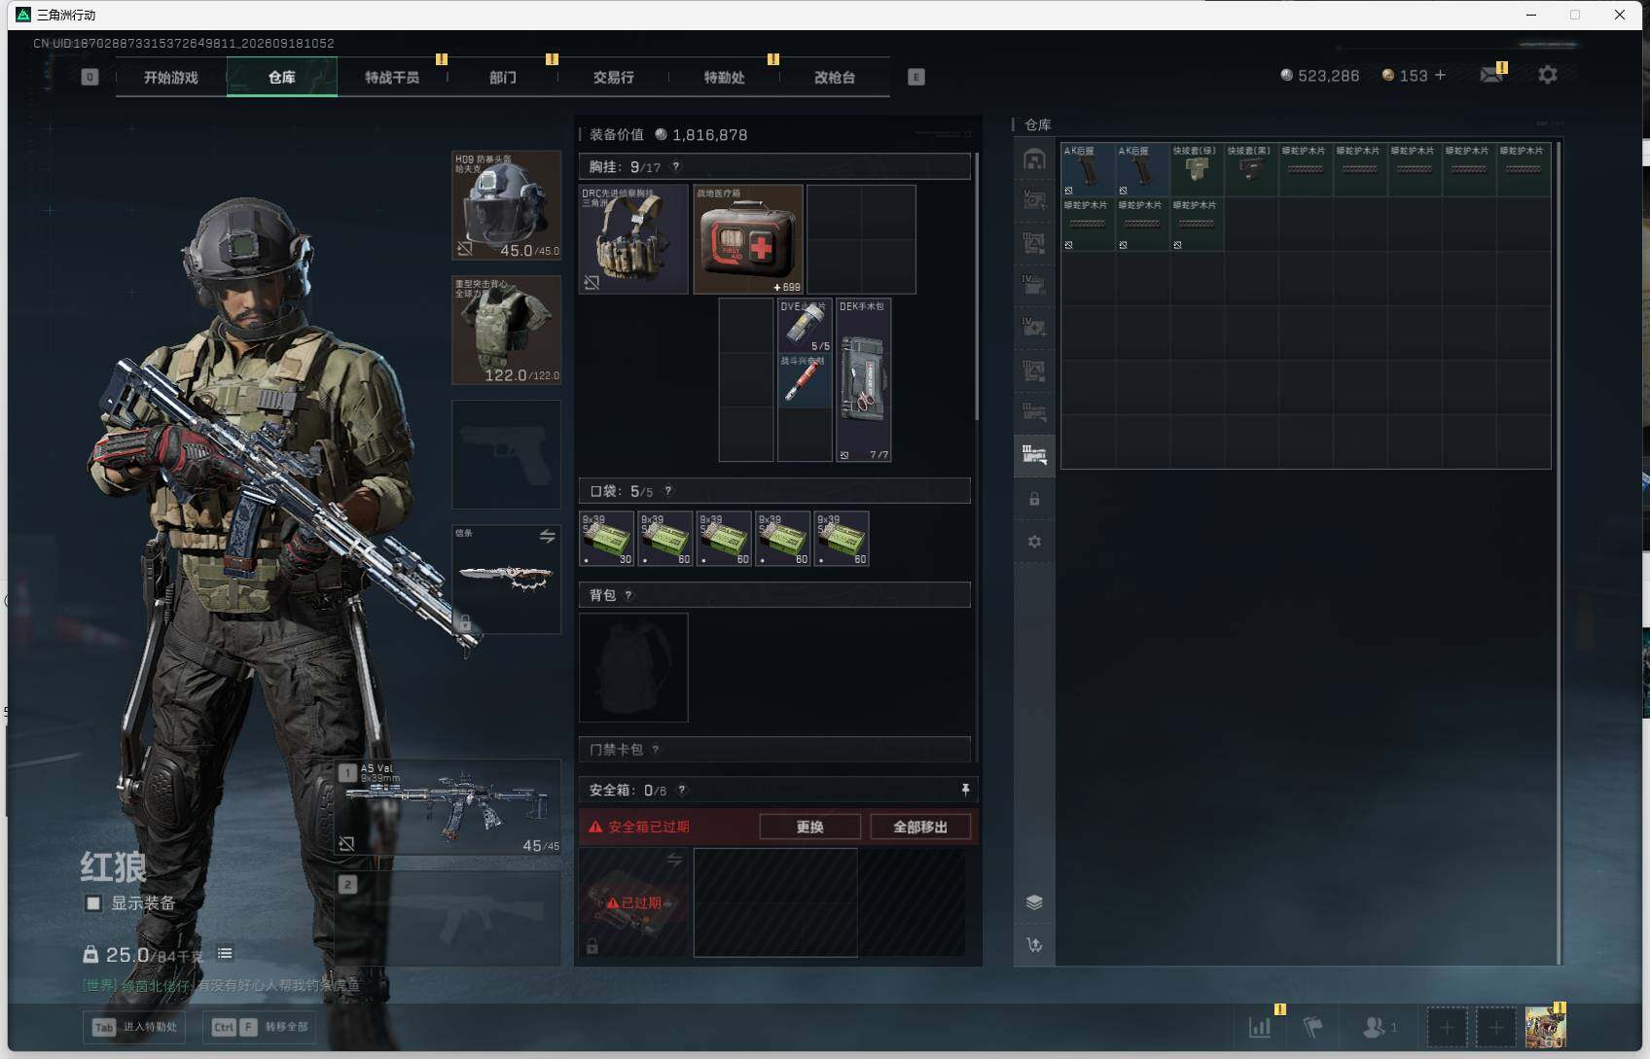Pin the 安全箱 section

click(965, 790)
